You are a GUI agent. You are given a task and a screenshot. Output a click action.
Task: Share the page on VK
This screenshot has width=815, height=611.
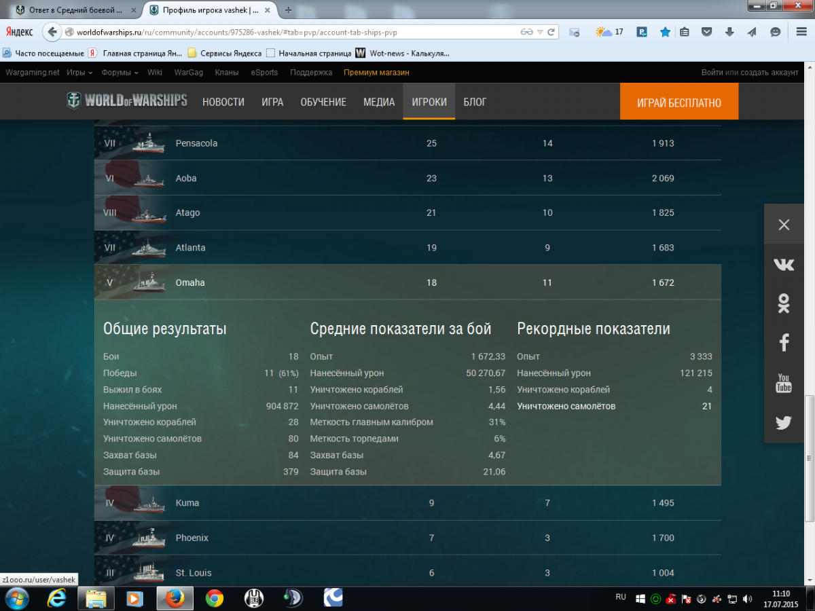(784, 265)
